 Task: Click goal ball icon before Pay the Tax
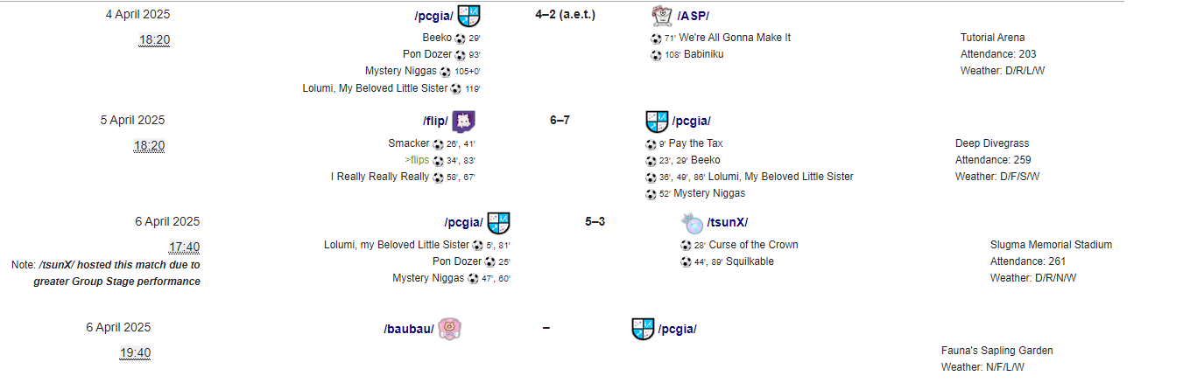tap(651, 144)
